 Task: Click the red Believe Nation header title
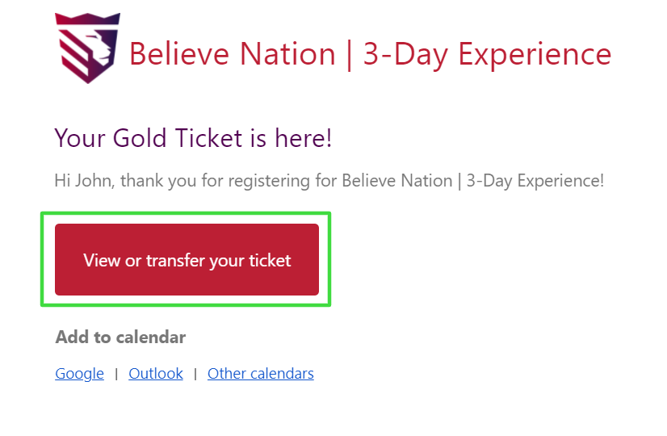coord(370,54)
